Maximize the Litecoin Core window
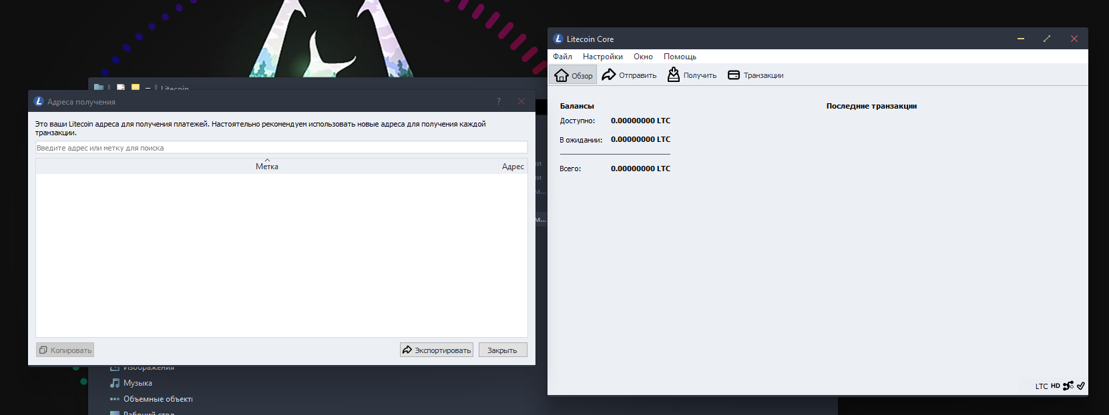 tap(1047, 39)
